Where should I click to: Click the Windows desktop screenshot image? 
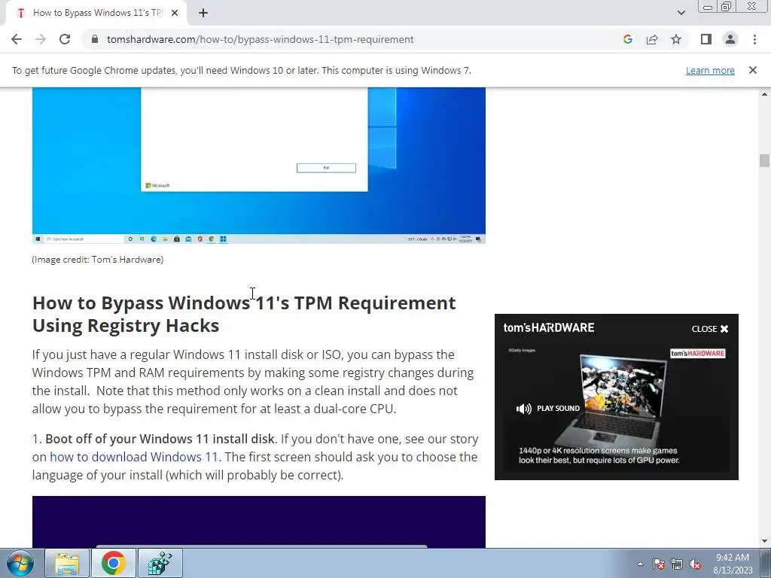click(259, 165)
